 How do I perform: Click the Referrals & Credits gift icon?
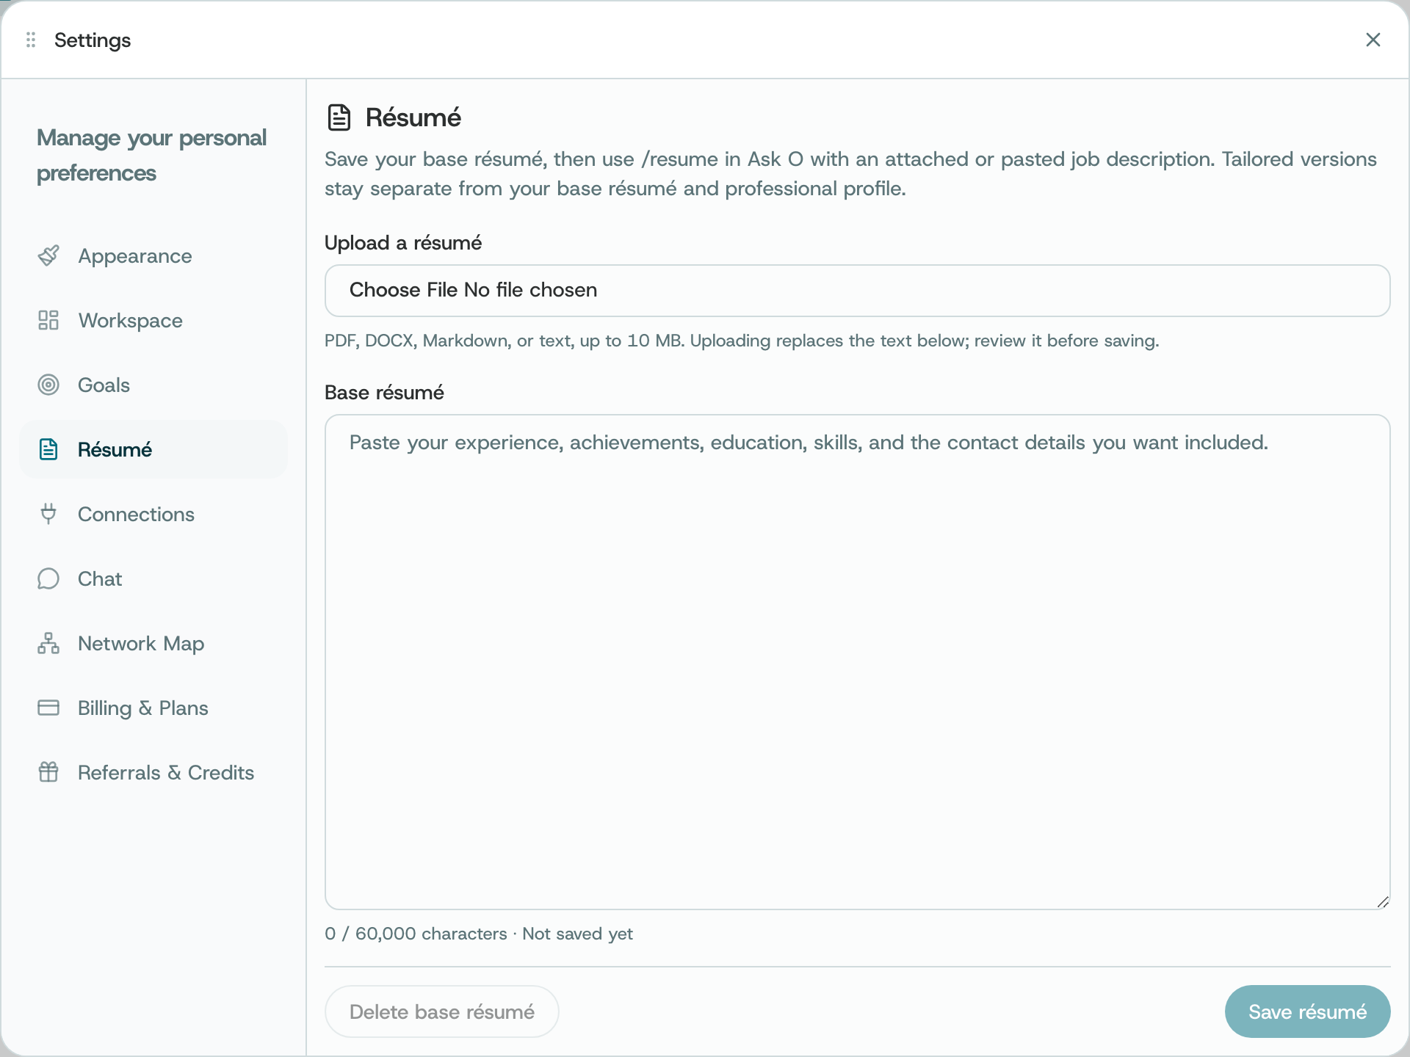coord(48,773)
